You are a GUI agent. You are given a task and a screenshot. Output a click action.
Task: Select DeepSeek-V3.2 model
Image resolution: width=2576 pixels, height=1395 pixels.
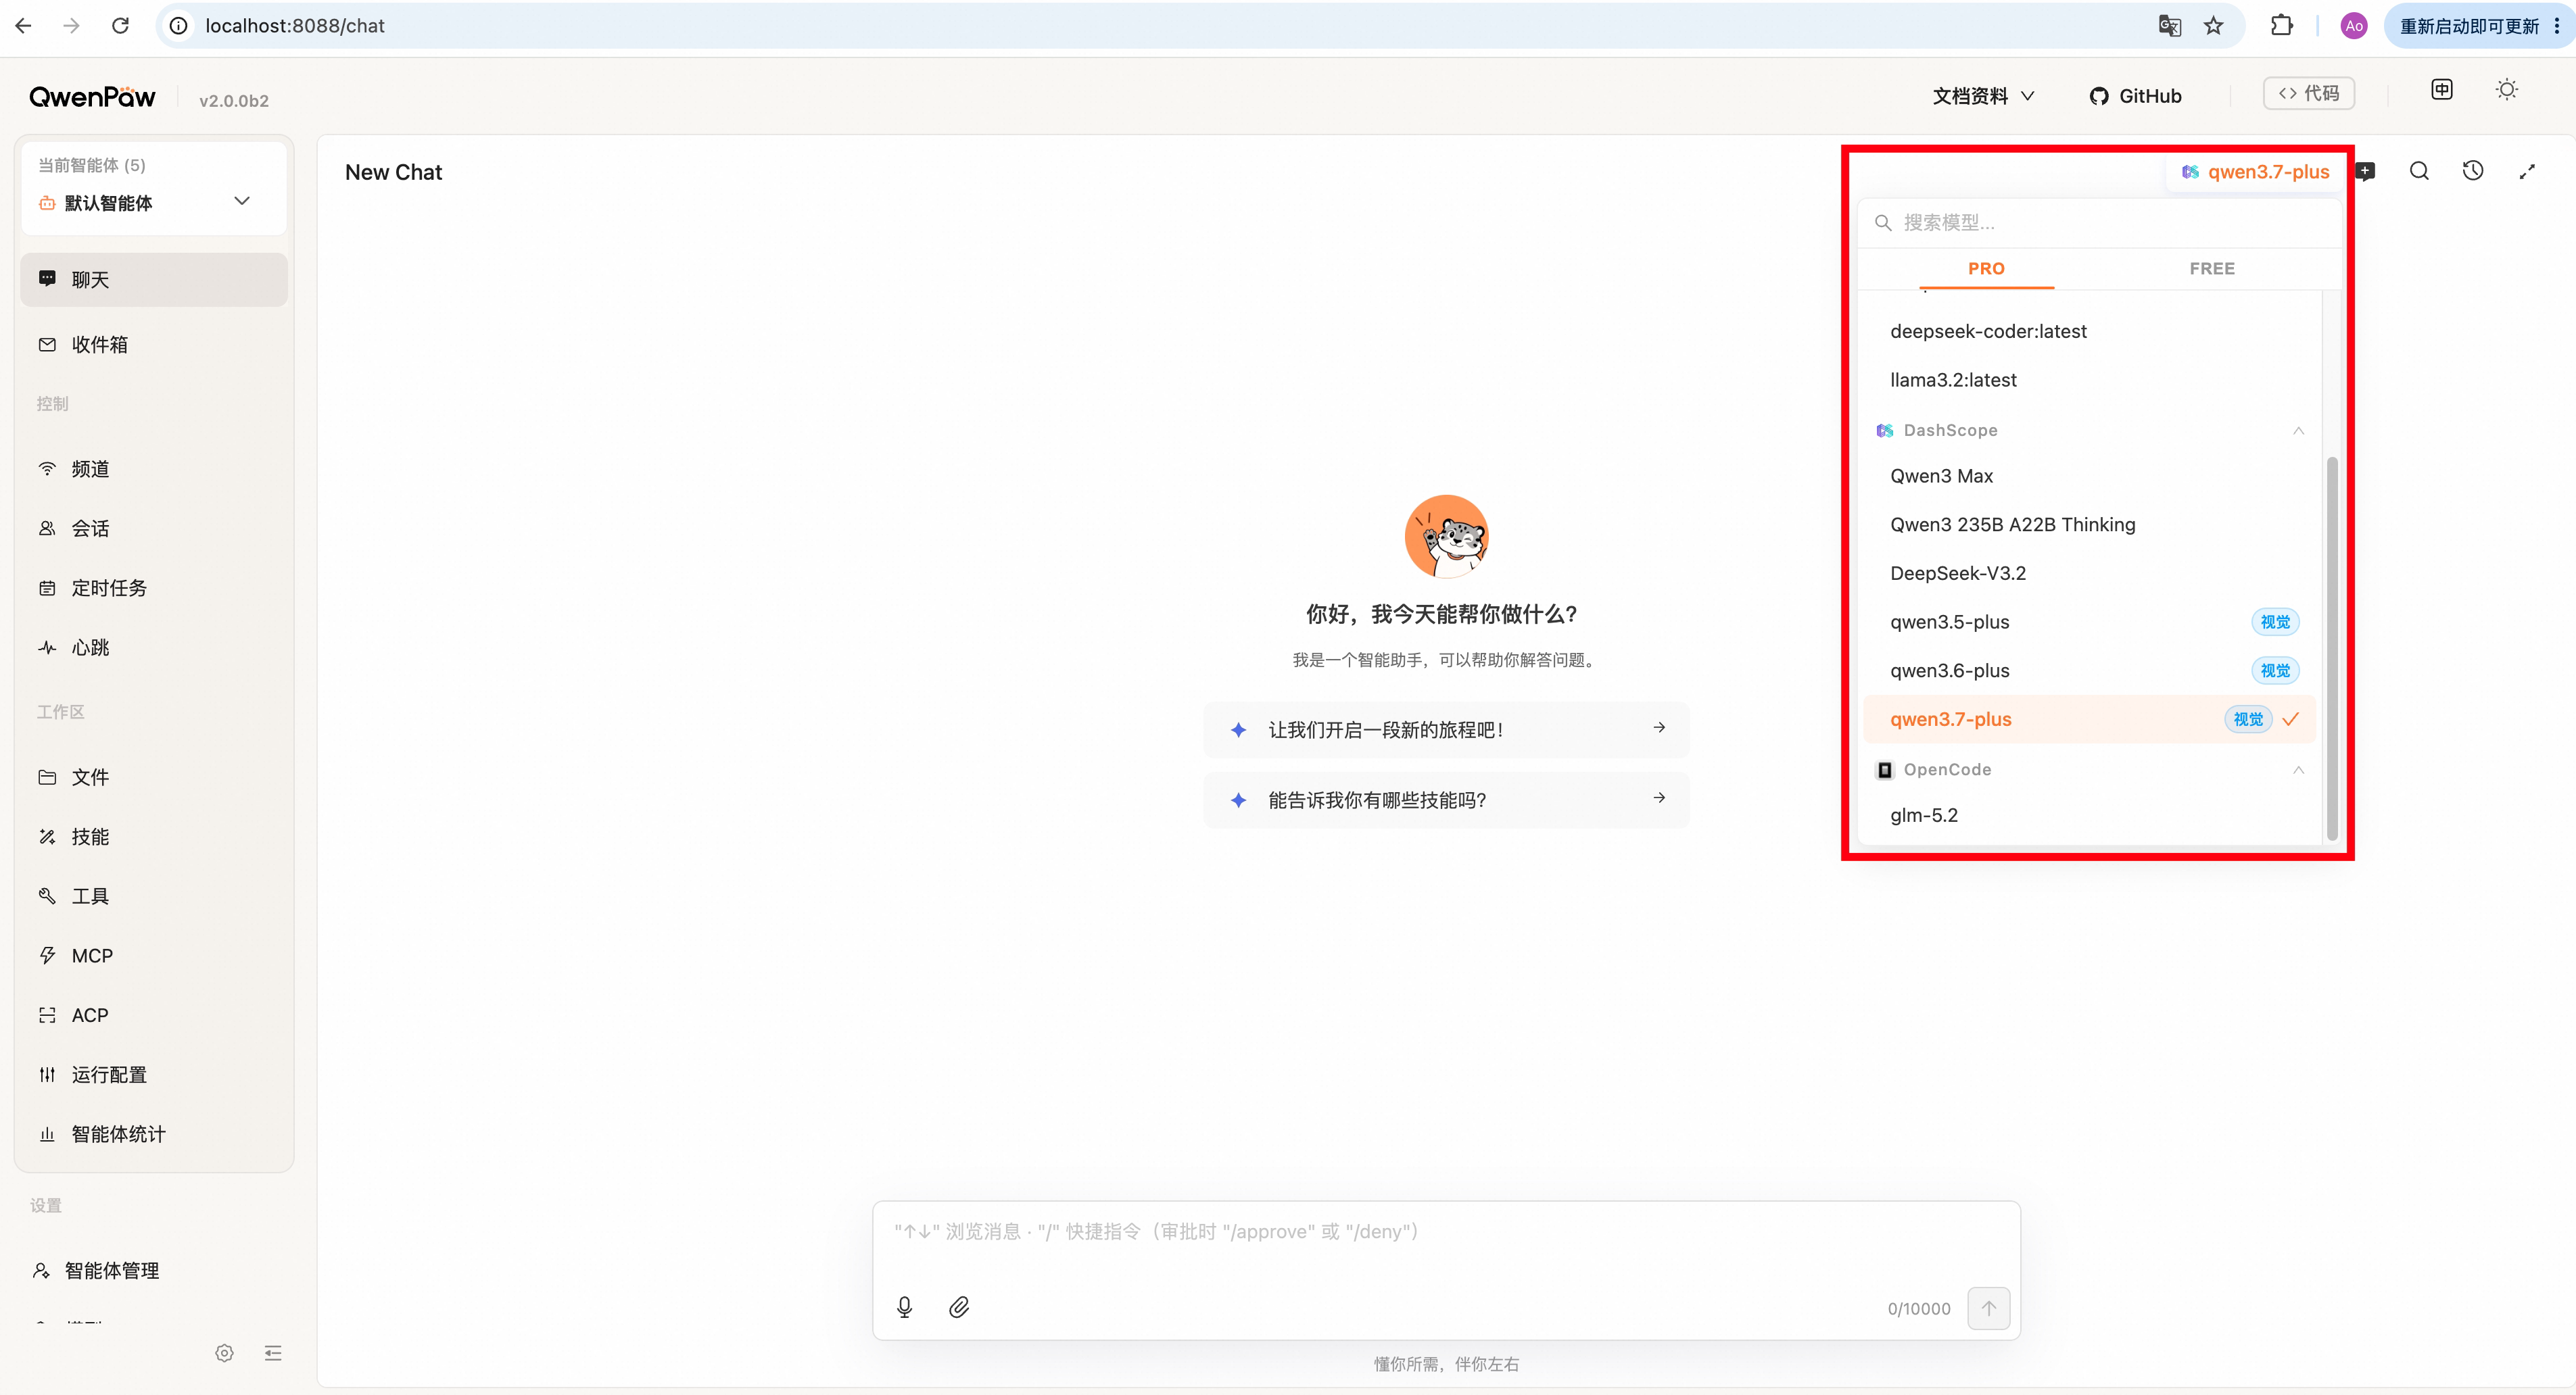pos(2090,574)
